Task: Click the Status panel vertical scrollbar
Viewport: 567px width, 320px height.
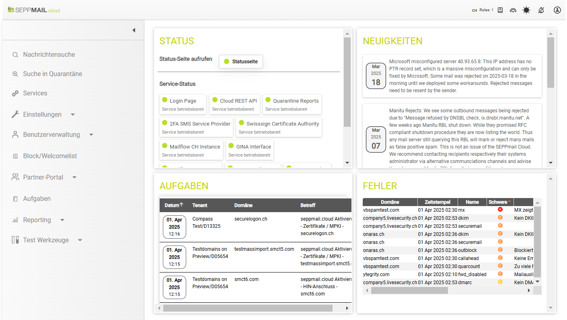Action: tap(347, 83)
